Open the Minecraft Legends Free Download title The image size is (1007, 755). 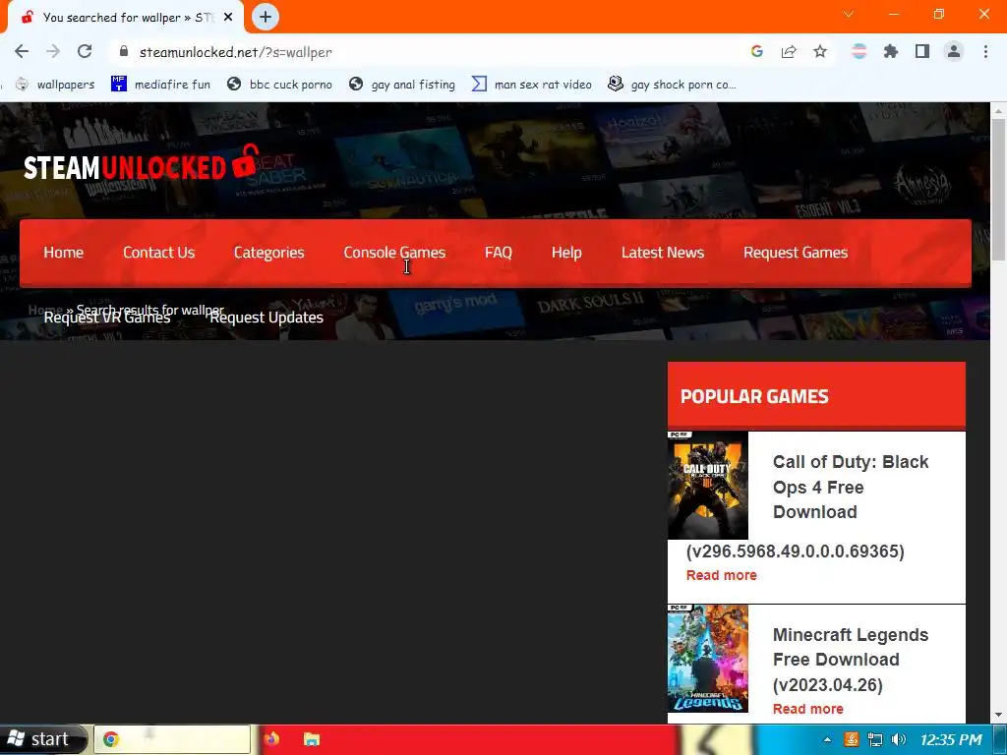click(x=851, y=660)
